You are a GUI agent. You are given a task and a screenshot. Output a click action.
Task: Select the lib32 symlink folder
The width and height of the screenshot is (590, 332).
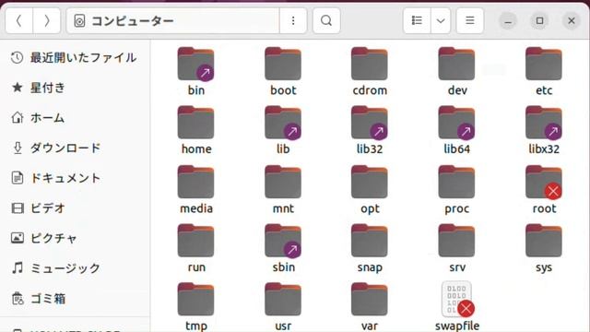pos(370,123)
